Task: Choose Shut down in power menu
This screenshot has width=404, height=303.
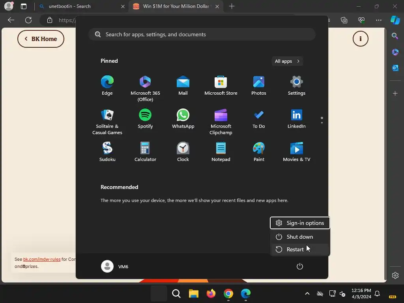Action: 300,237
